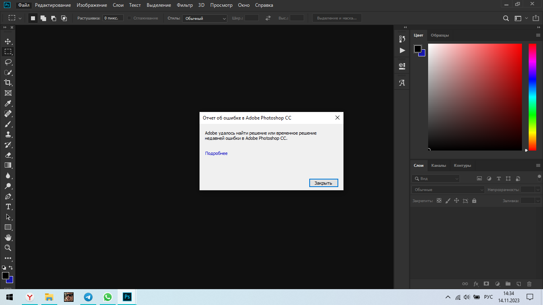Select the Eyedropper tool
The width and height of the screenshot is (543, 305).
(x=8, y=103)
